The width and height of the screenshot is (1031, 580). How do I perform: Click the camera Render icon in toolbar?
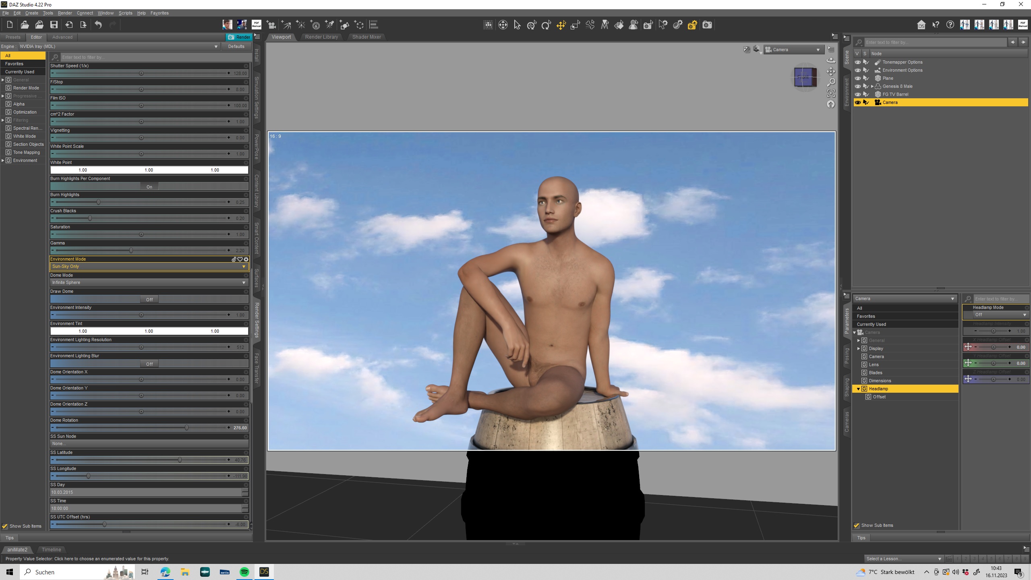click(x=707, y=25)
